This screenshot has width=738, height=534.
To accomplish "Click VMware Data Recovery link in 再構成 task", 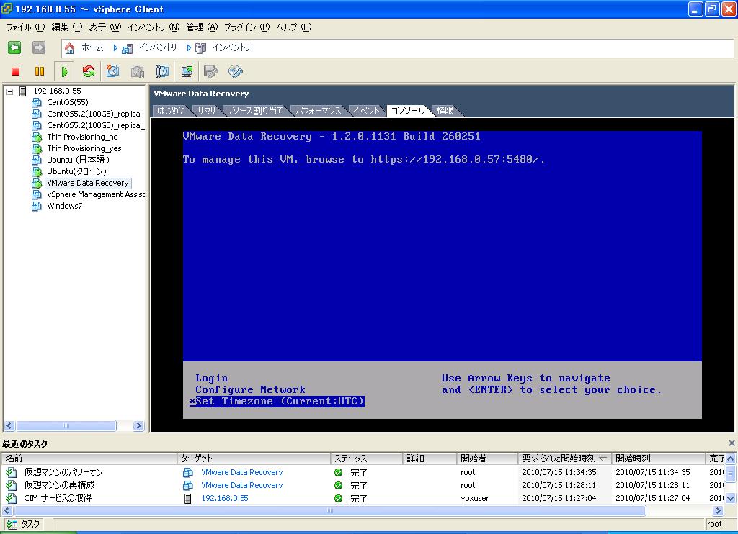I will click(242, 485).
